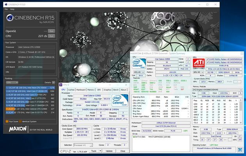
Task: Click the Multiplier x 28.0 field
Action: click(x=82, y=132)
